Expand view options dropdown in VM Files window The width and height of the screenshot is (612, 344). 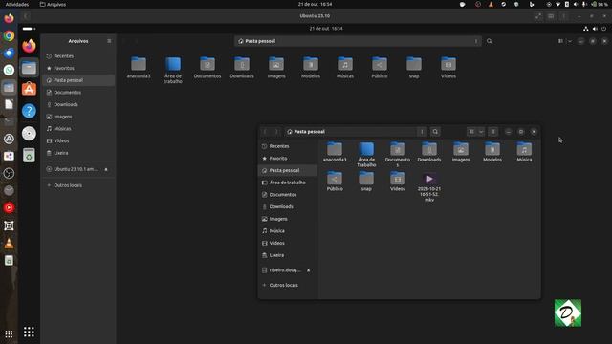(x=570, y=41)
